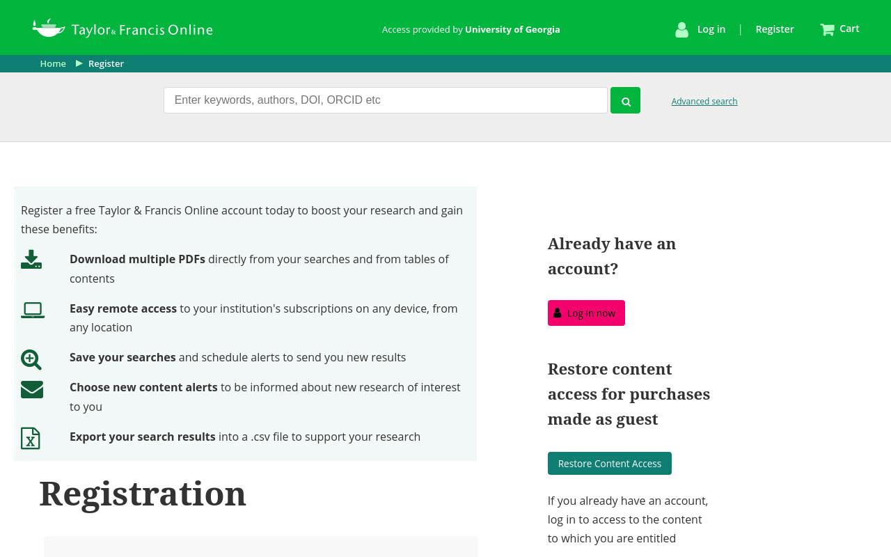
Task: Open the Log in link in header
Action: point(711,29)
